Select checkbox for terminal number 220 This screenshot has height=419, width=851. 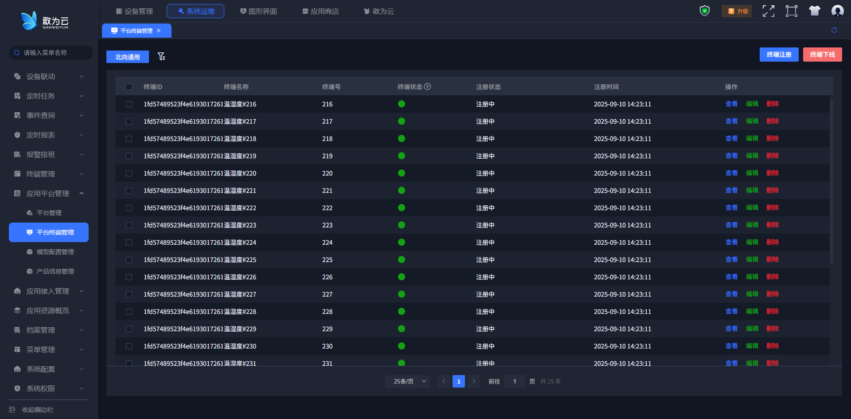[x=129, y=173]
